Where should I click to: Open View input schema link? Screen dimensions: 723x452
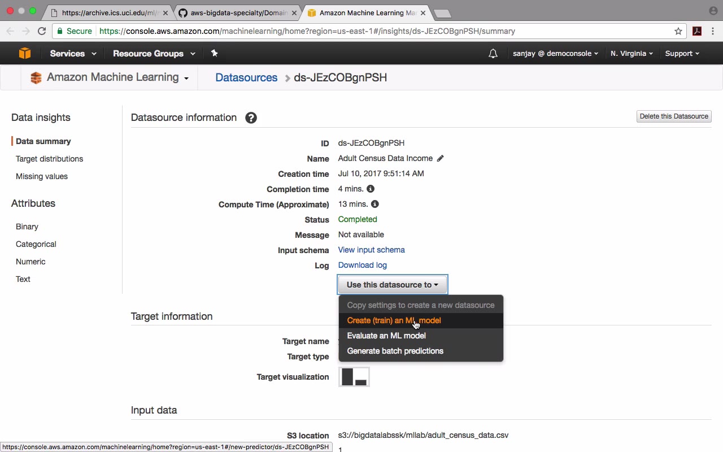click(371, 250)
